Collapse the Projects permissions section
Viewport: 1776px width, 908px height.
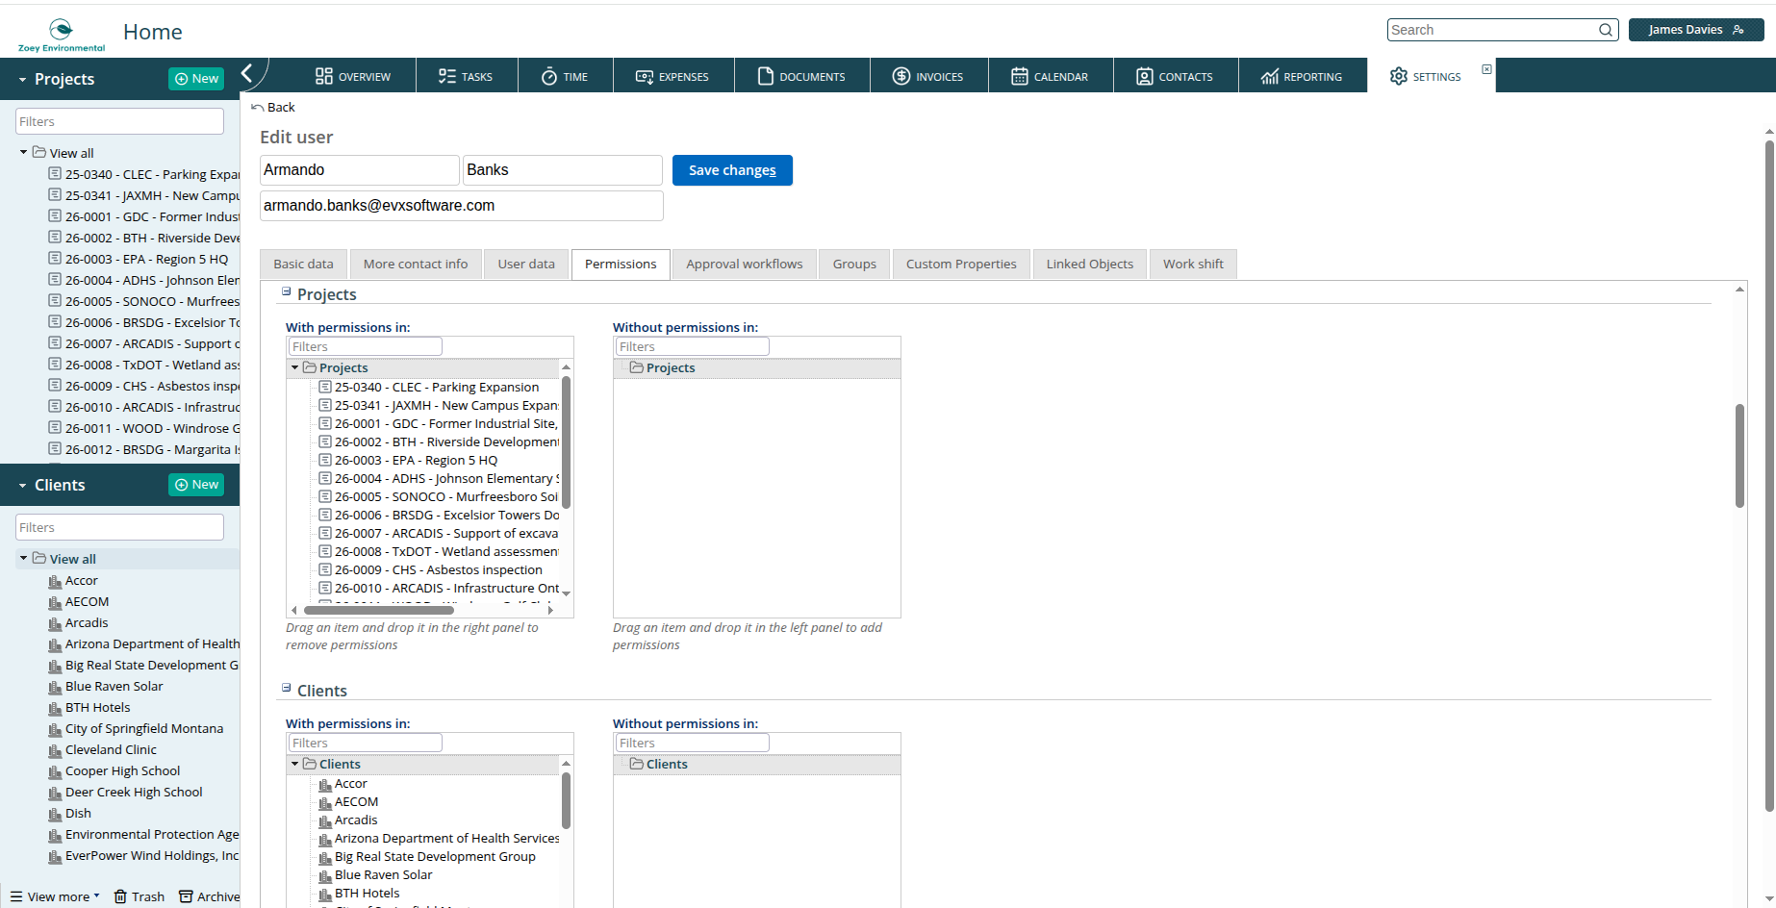pyautogui.click(x=286, y=291)
